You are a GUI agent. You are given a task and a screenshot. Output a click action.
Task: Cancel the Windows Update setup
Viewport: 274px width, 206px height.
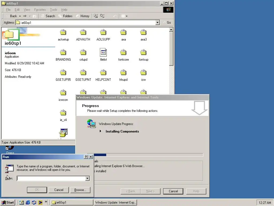[173, 191]
